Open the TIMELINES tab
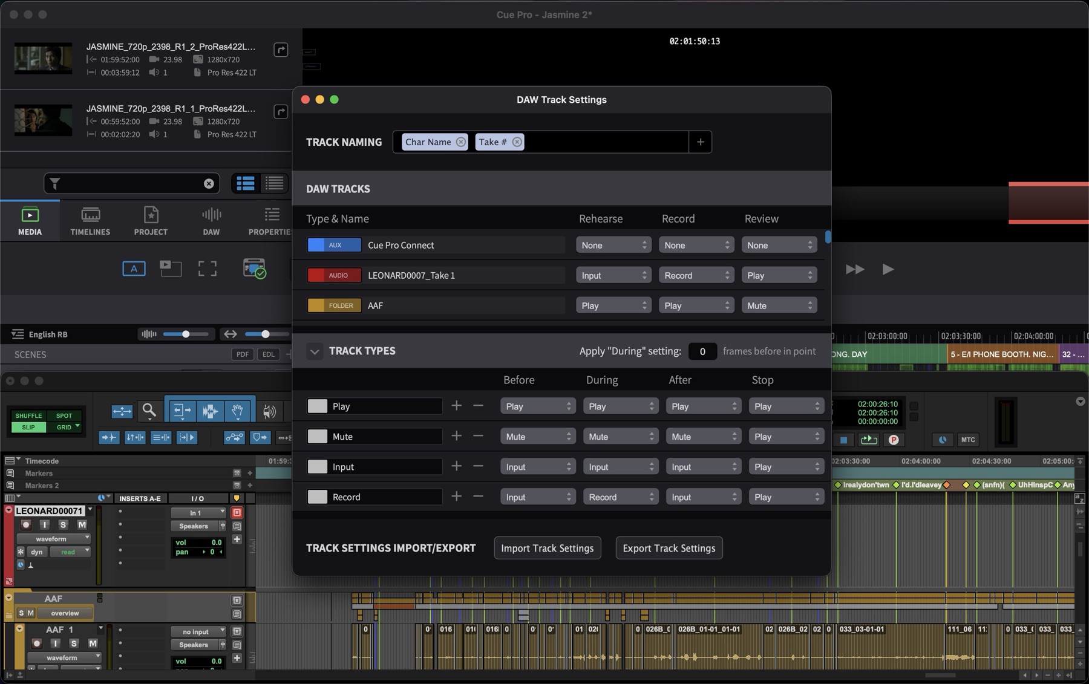Viewport: 1089px width, 684px height. coord(90,221)
